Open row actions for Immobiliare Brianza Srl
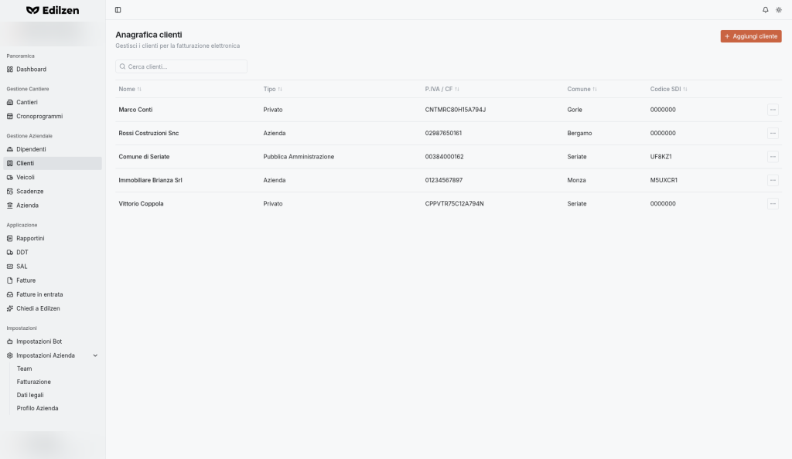This screenshot has height=459, width=792. (x=773, y=180)
